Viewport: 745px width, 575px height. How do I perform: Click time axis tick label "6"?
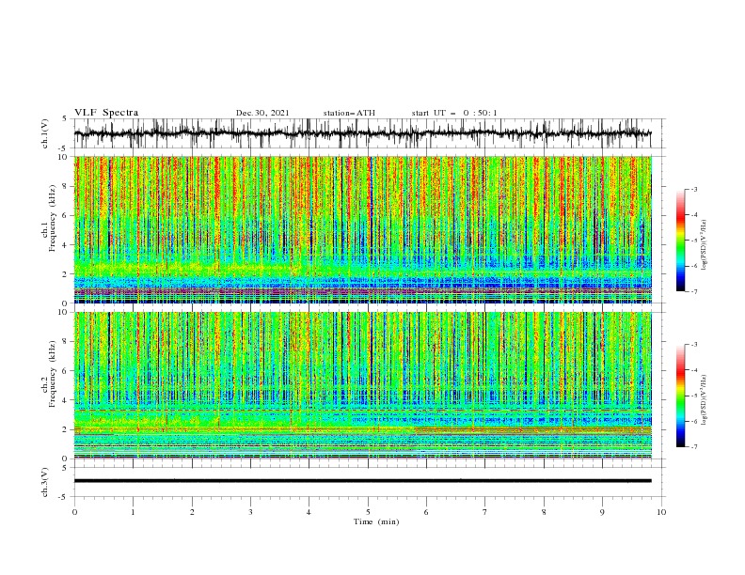[426, 512]
